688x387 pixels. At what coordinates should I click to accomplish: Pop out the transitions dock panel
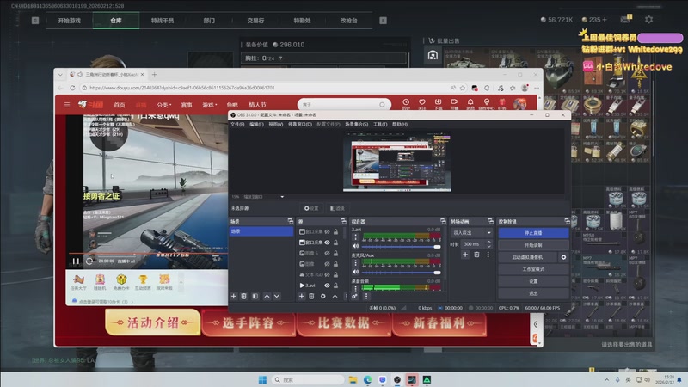[x=490, y=221]
